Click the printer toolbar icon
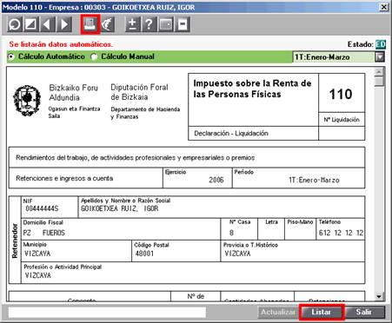This screenshot has height=323, width=392. coord(90,24)
